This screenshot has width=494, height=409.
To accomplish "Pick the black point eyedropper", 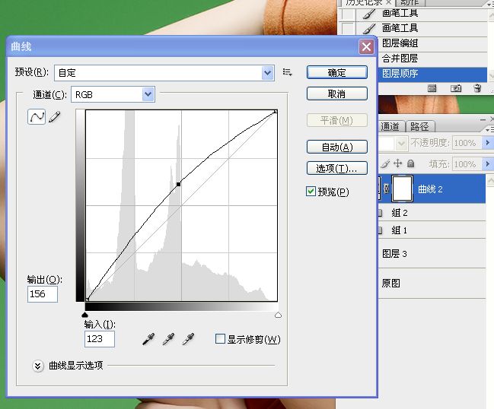I will click(148, 339).
